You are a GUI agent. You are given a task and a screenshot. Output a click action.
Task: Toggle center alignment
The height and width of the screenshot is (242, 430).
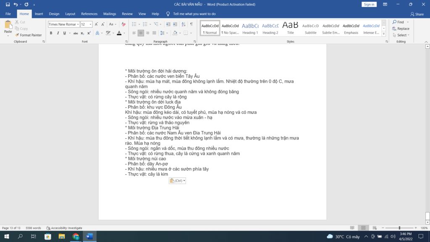click(x=141, y=33)
